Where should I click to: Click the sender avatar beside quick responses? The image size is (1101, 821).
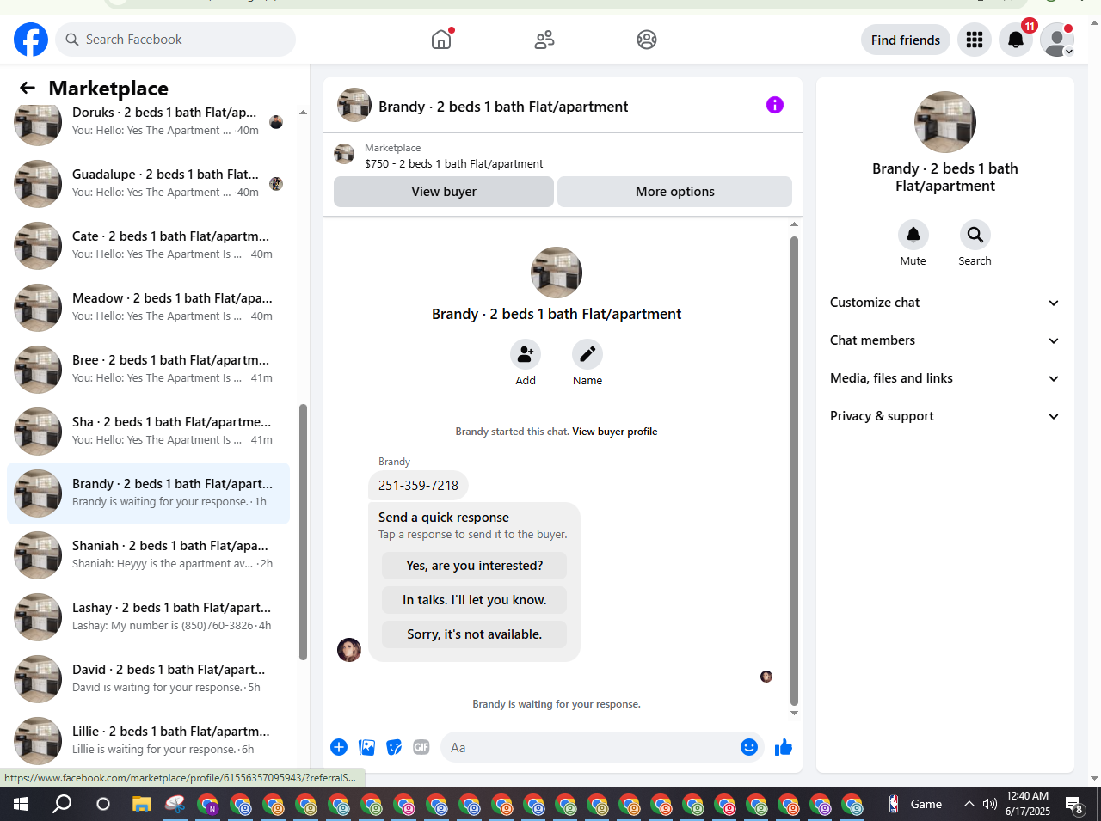(349, 650)
